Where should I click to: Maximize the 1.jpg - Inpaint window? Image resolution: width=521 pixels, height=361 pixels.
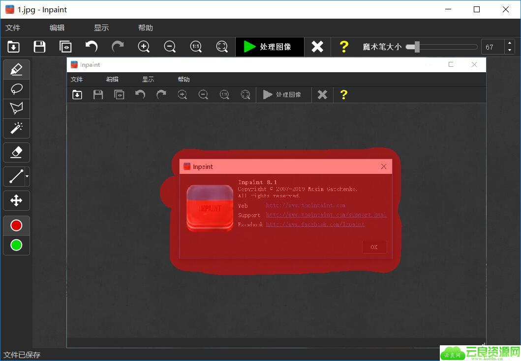[477, 9]
